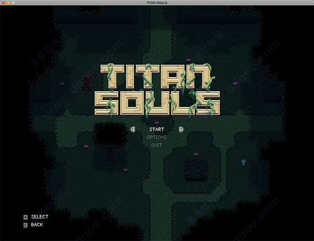
Task: Open the OPTIONS menu entry
Action: point(156,137)
